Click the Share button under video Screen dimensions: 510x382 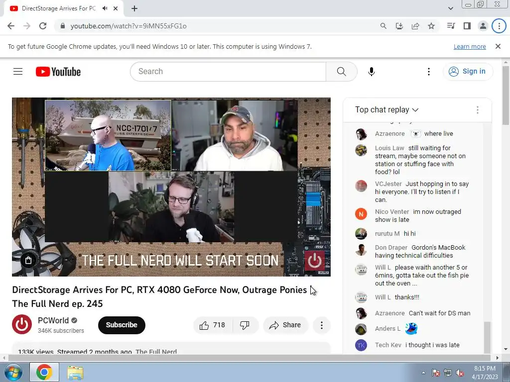pos(285,325)
